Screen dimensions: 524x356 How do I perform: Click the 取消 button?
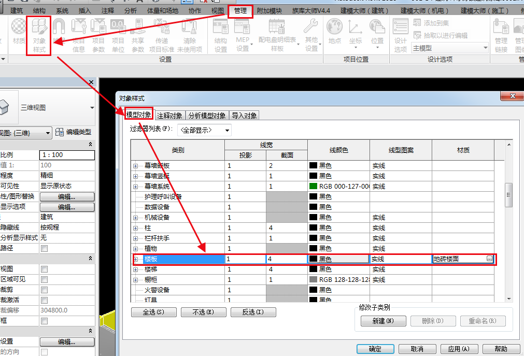tap(417, 349)
